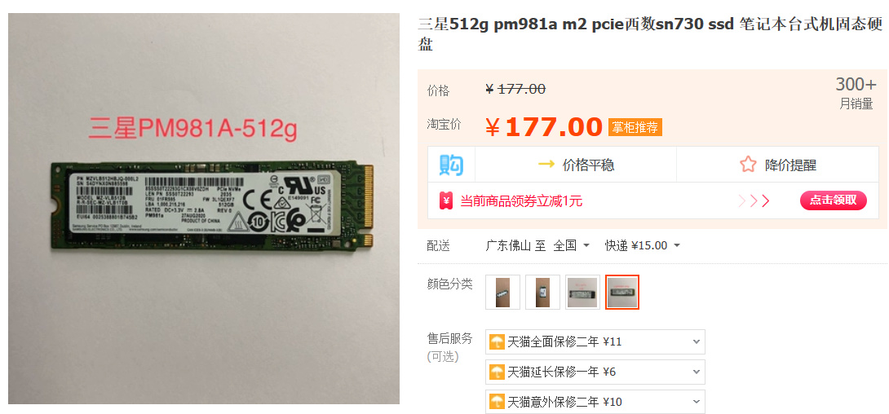The image size is (889, 414).
Task: Click the star icon for price drop alert
Action: pyautogui.click(x=748, y=165)
